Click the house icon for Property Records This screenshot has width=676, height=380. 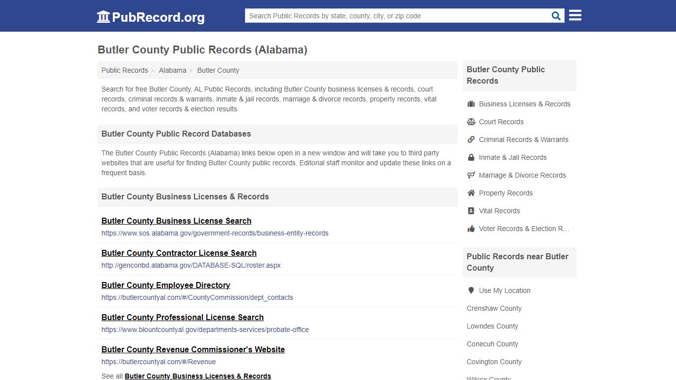tap(471, 193)
